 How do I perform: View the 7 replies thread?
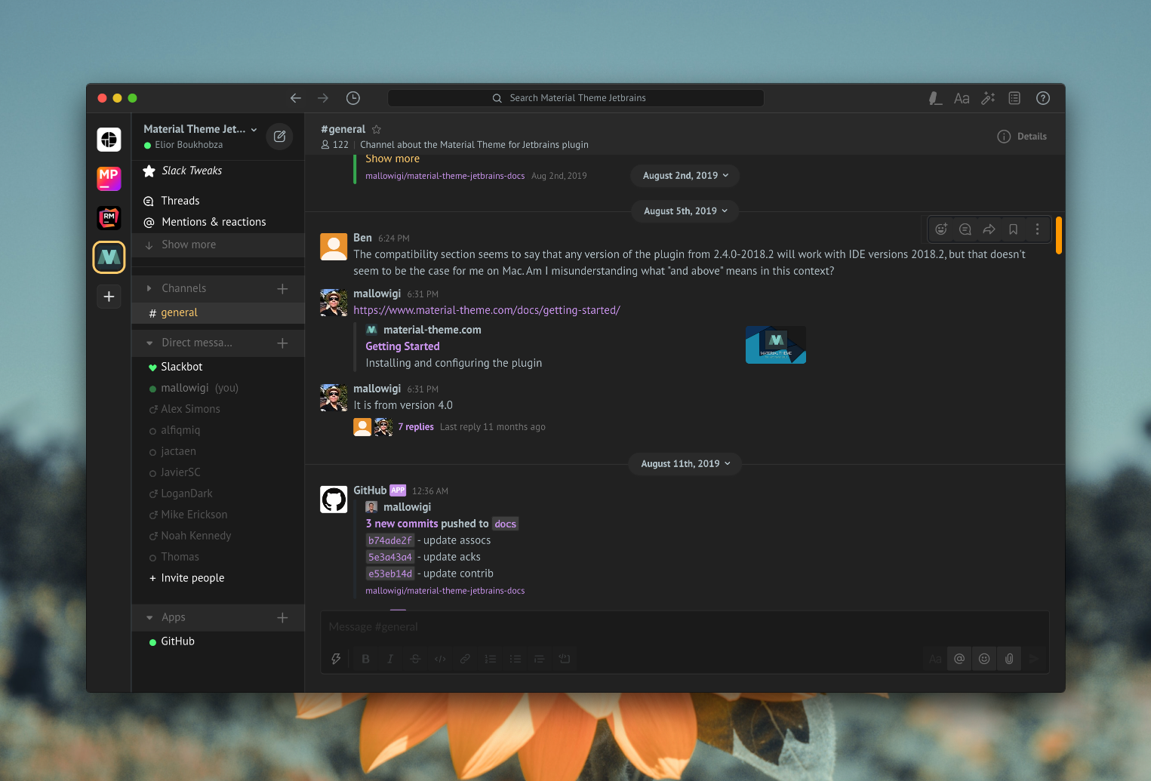416,427
